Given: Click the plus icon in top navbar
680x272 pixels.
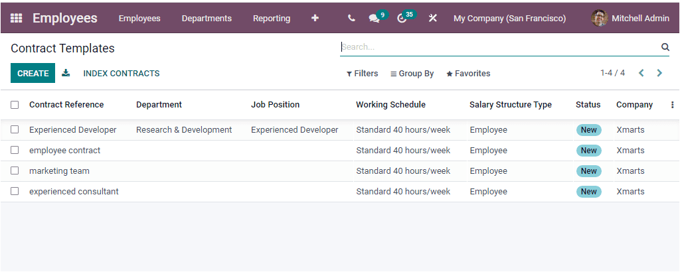Looking at the screenshot, I should coord(315,19).
